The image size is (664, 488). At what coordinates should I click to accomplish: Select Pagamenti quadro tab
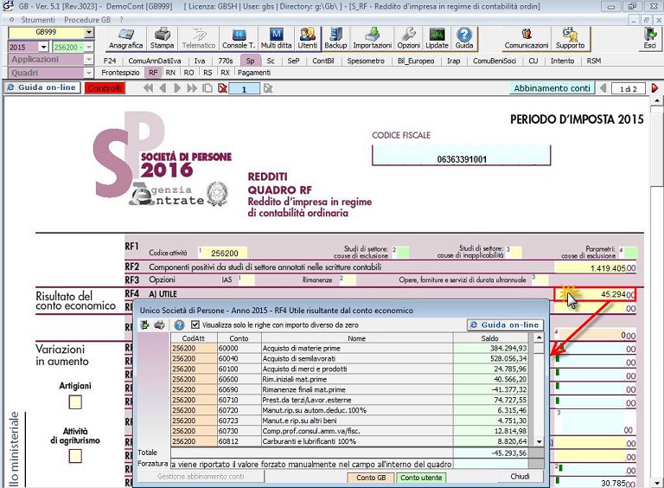[254, 73]
